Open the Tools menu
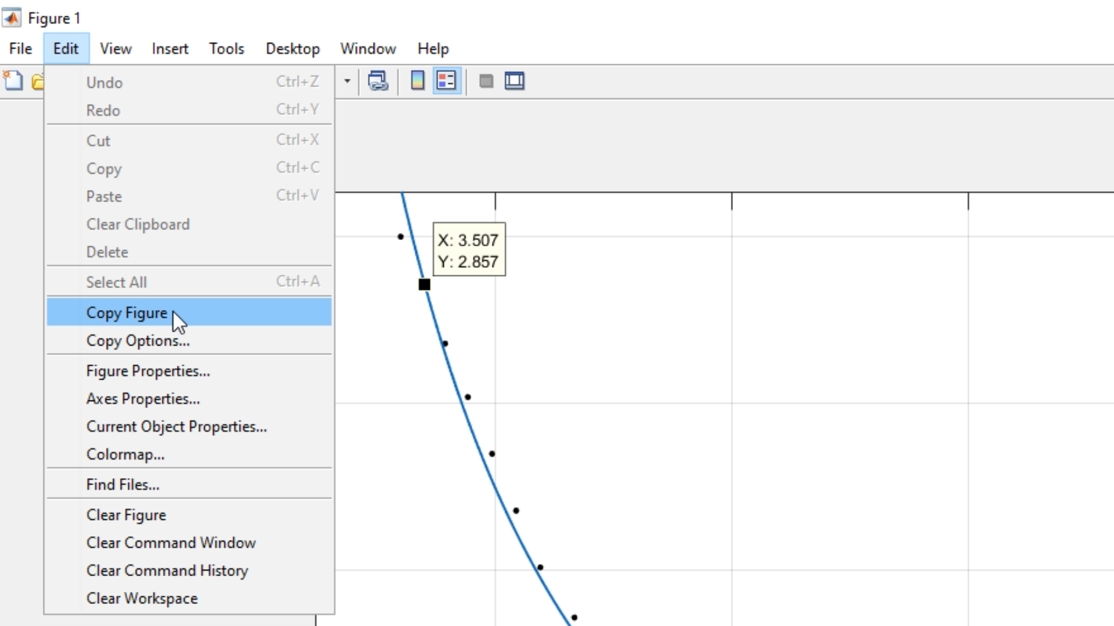The image size is (1114, 626). click(x=226, y=49)
